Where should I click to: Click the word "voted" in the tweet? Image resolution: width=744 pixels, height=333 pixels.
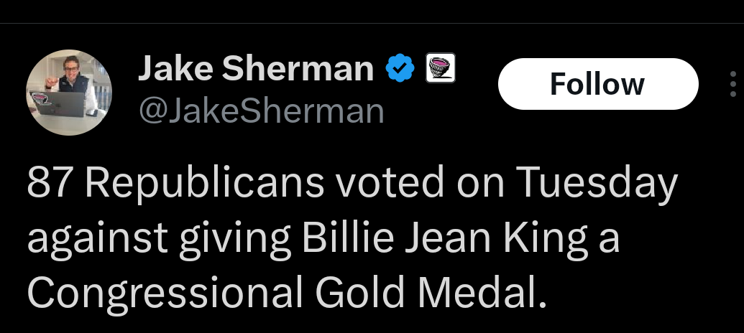click(x=390, y=183)
